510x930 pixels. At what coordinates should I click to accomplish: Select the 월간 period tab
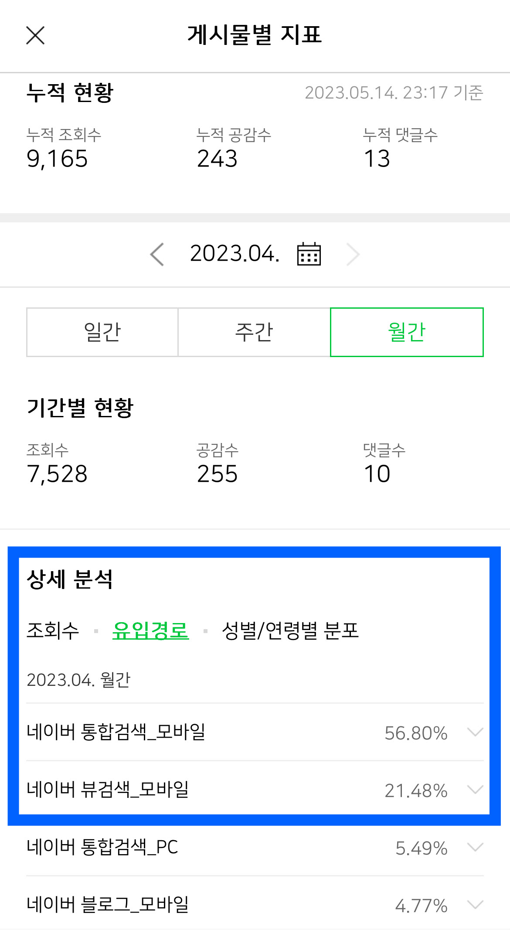[x=407, y=332]
